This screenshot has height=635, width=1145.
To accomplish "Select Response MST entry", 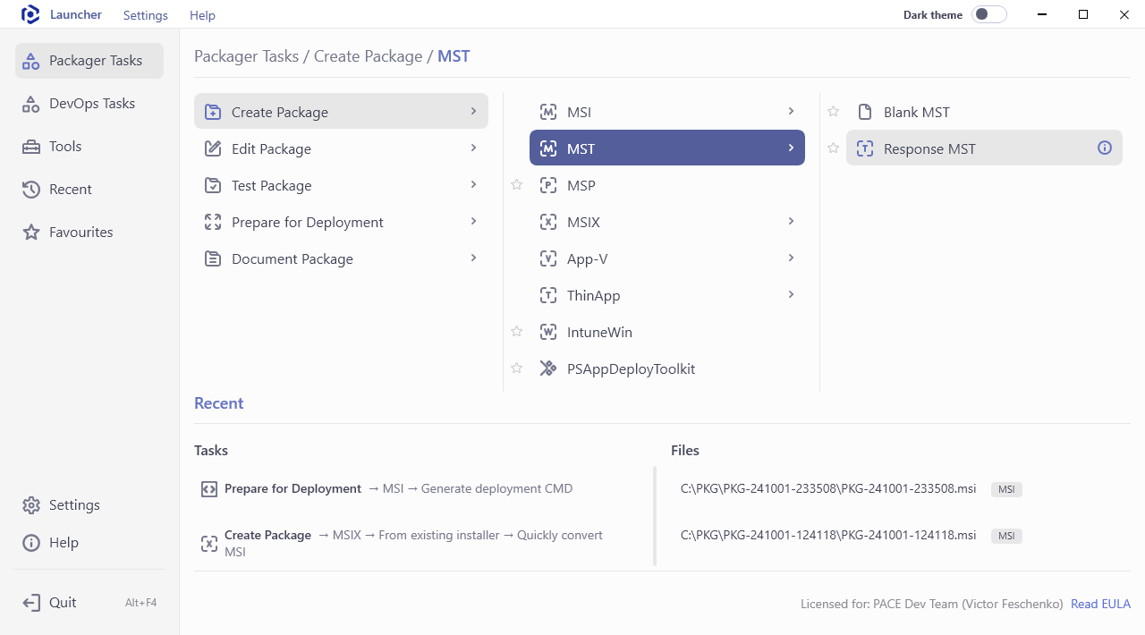I will 984,148.
